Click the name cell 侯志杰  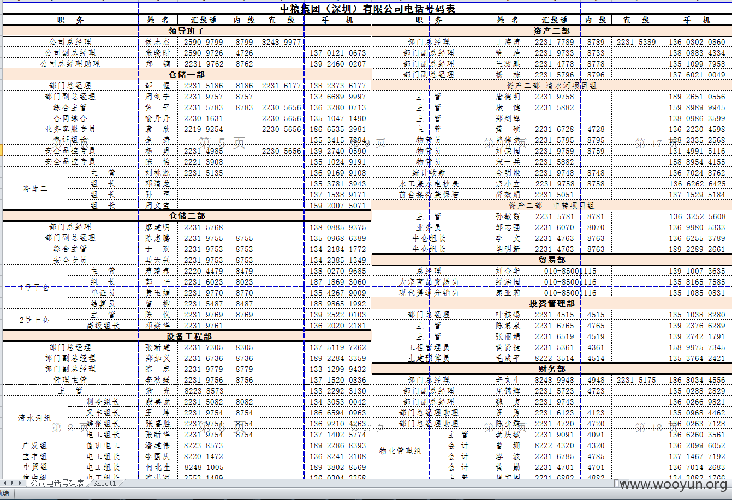[158, 42]
